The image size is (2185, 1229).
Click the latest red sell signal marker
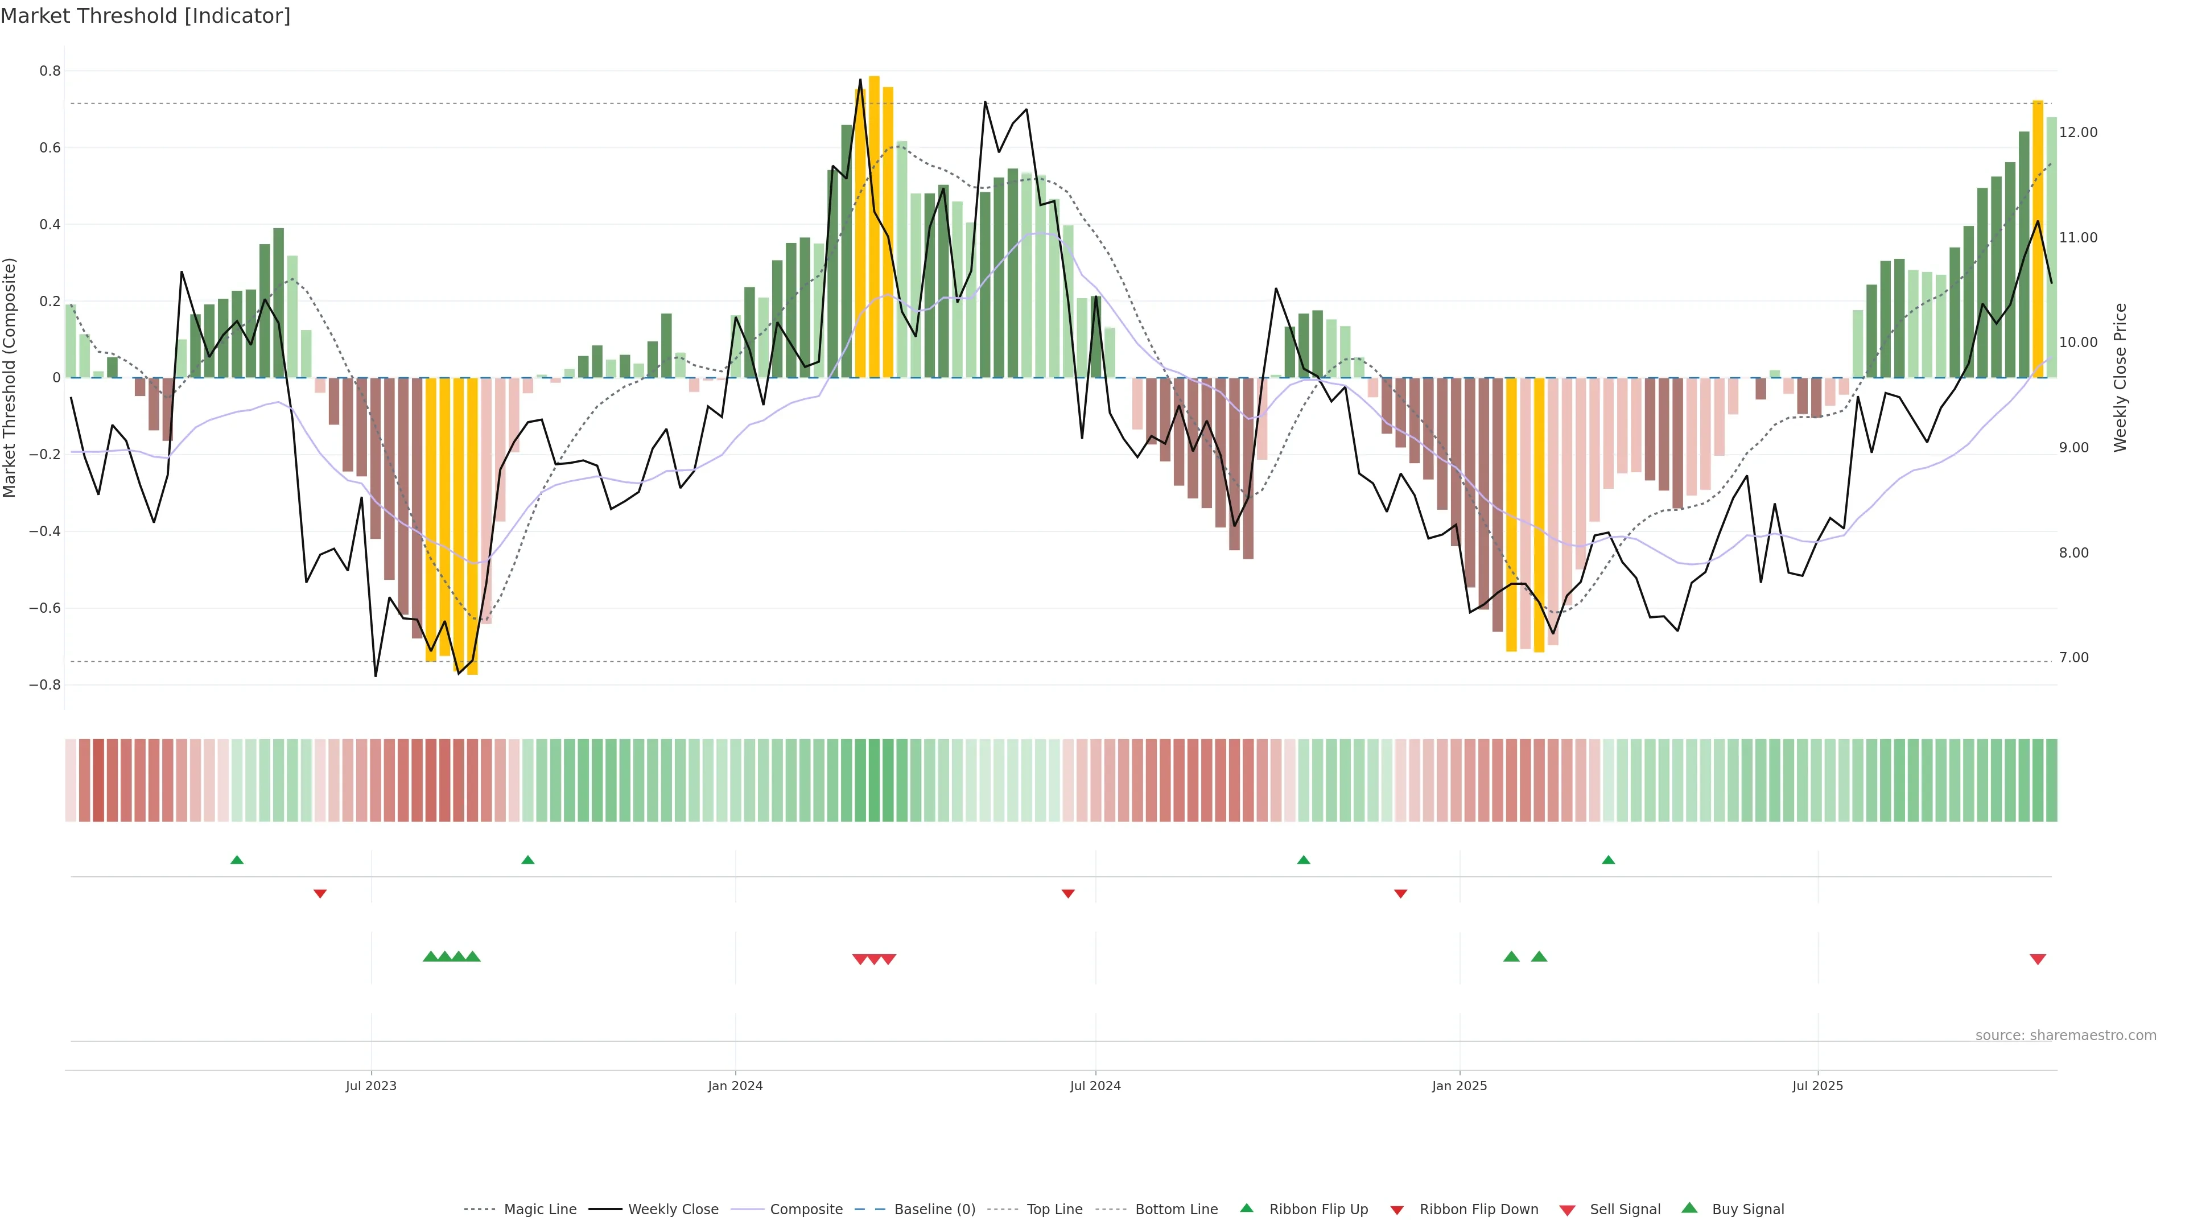click(x=2038, y=959)
